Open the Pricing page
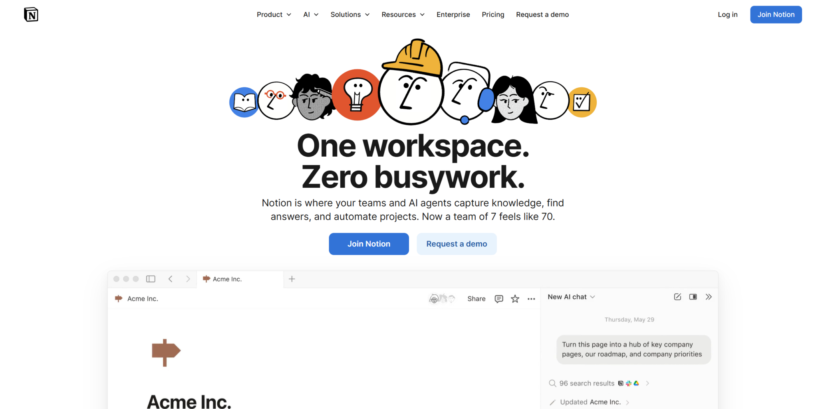Image resolution: width=818 pixels, height=409 pixels. [x=493, y=15]
